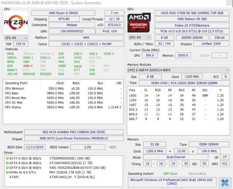Viewport: 233px width, 189px height.
Task: Click the BIOS Version 2.D0 field
Action: (88, 147)
